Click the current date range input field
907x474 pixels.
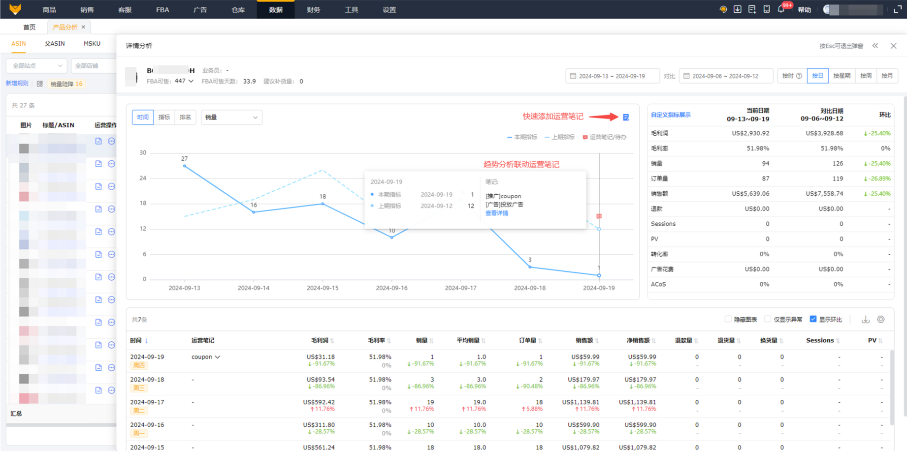point(612,76)
